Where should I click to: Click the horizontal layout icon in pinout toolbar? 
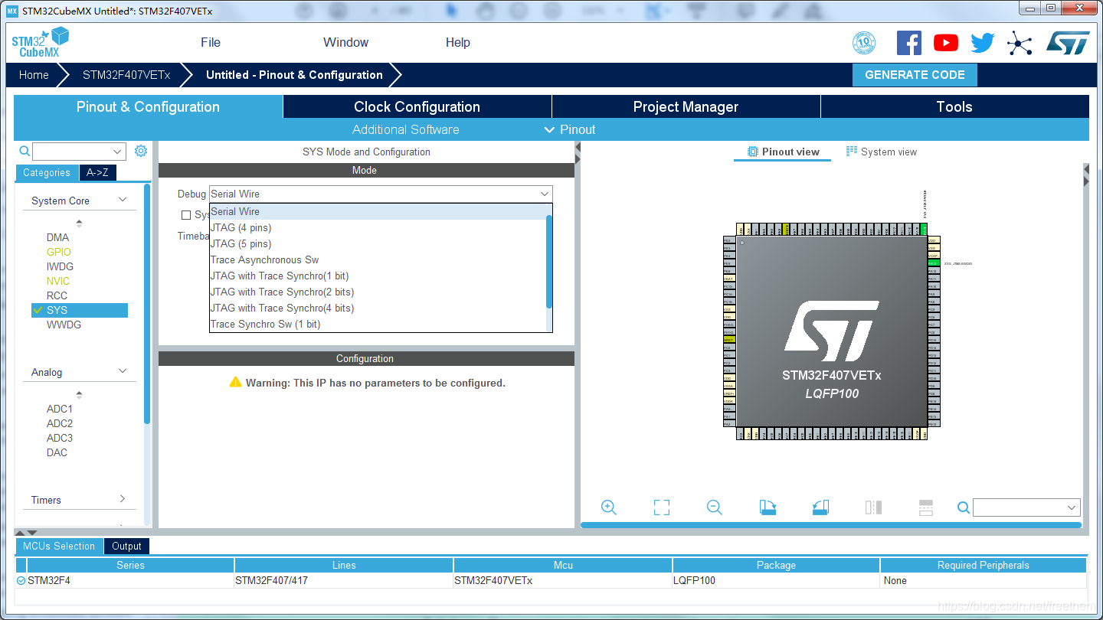(926, 507)
